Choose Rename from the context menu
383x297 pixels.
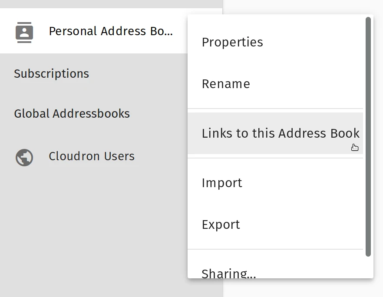click(x=225, y=84)
